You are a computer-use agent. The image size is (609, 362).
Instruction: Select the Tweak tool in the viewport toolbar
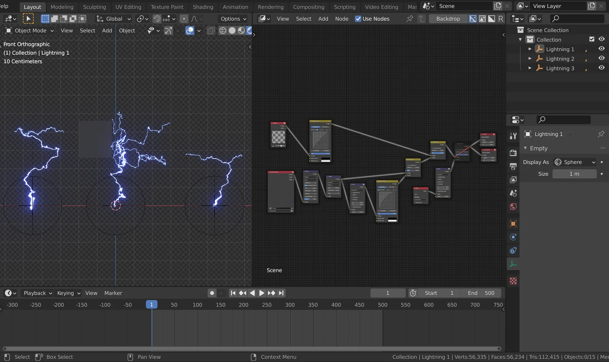point(28,18)
